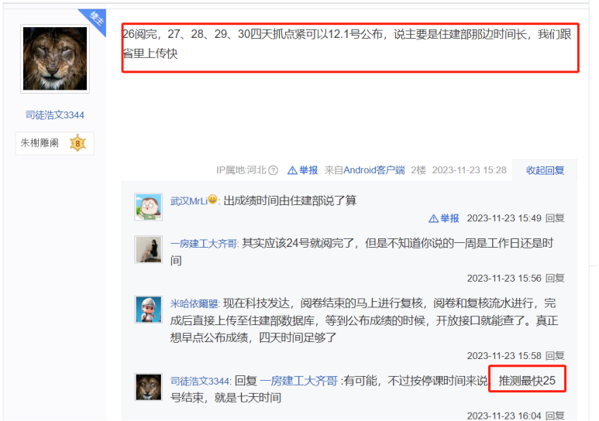This screenshot has width=599, height=421.
Task: Open 武汉MrLi cartoon avatar
Action: point(149,207)
